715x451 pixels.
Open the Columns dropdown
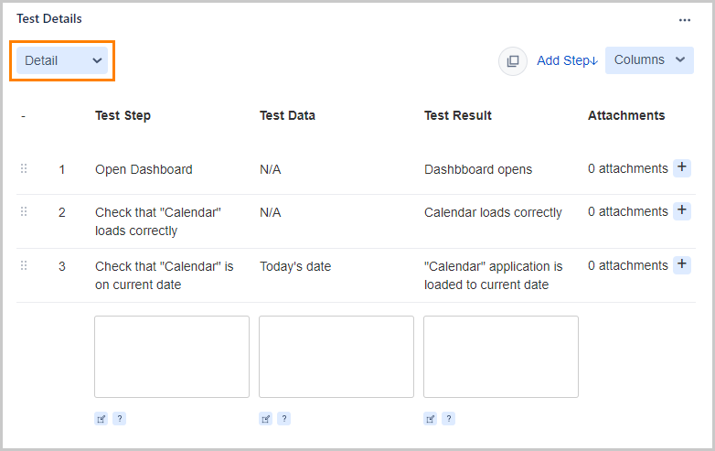click(x=649, y=59)
